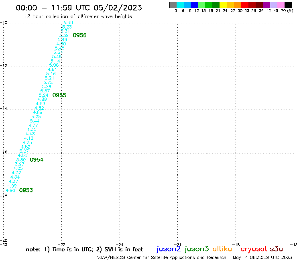Click the wave height value 4.52
Screen dimensions: 297x261
26,147
